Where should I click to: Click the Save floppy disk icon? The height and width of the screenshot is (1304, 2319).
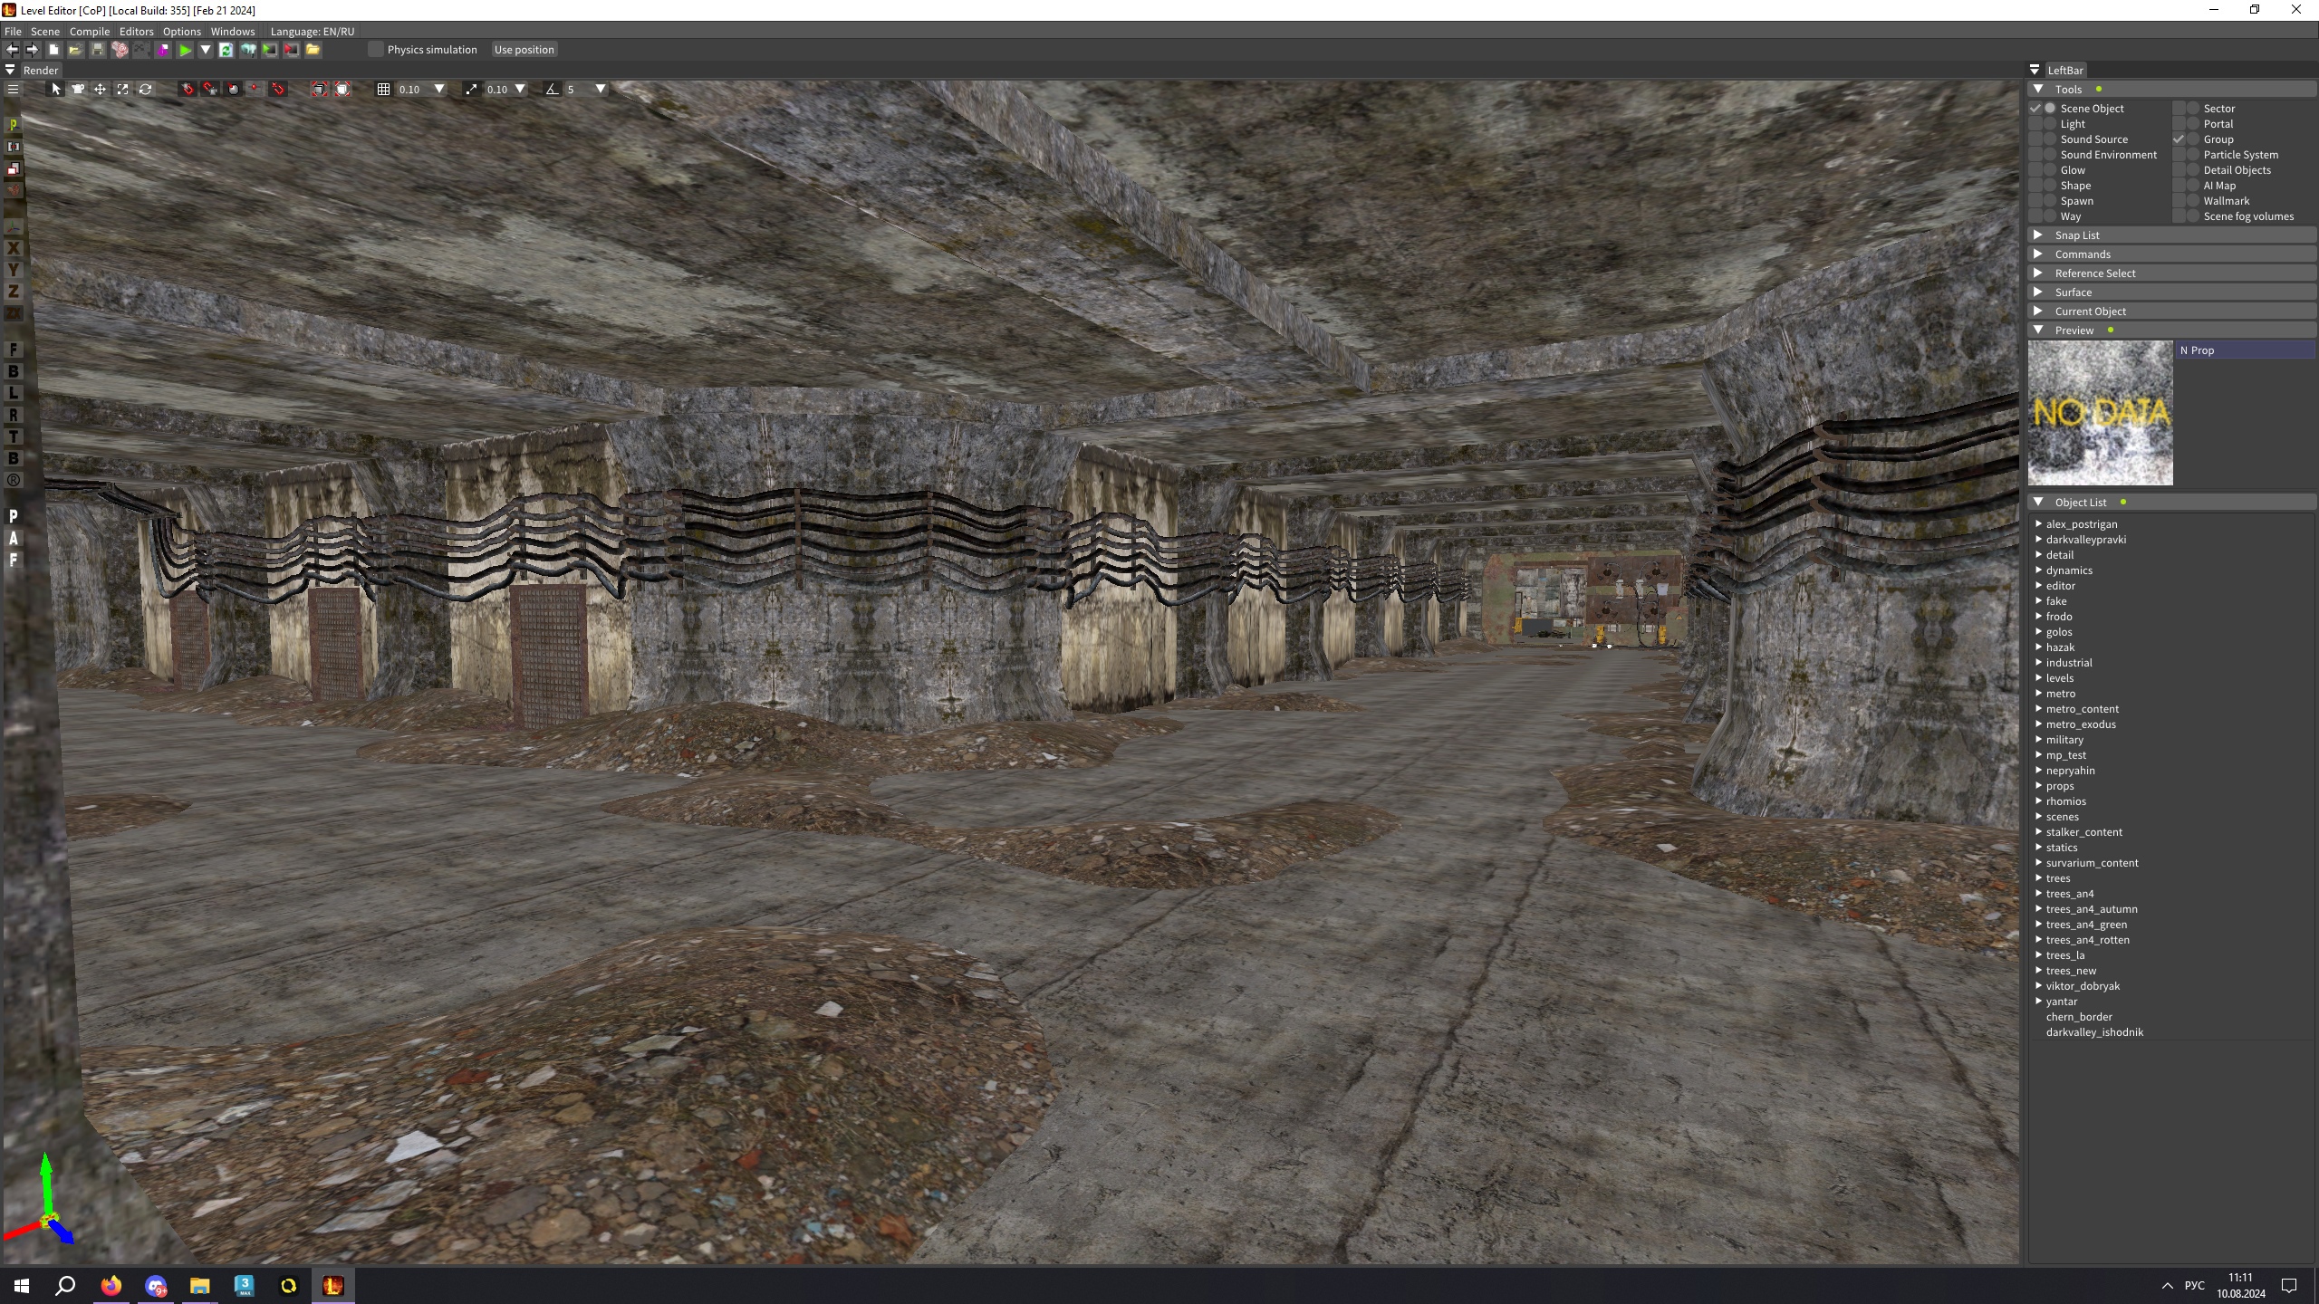[98, 50]
